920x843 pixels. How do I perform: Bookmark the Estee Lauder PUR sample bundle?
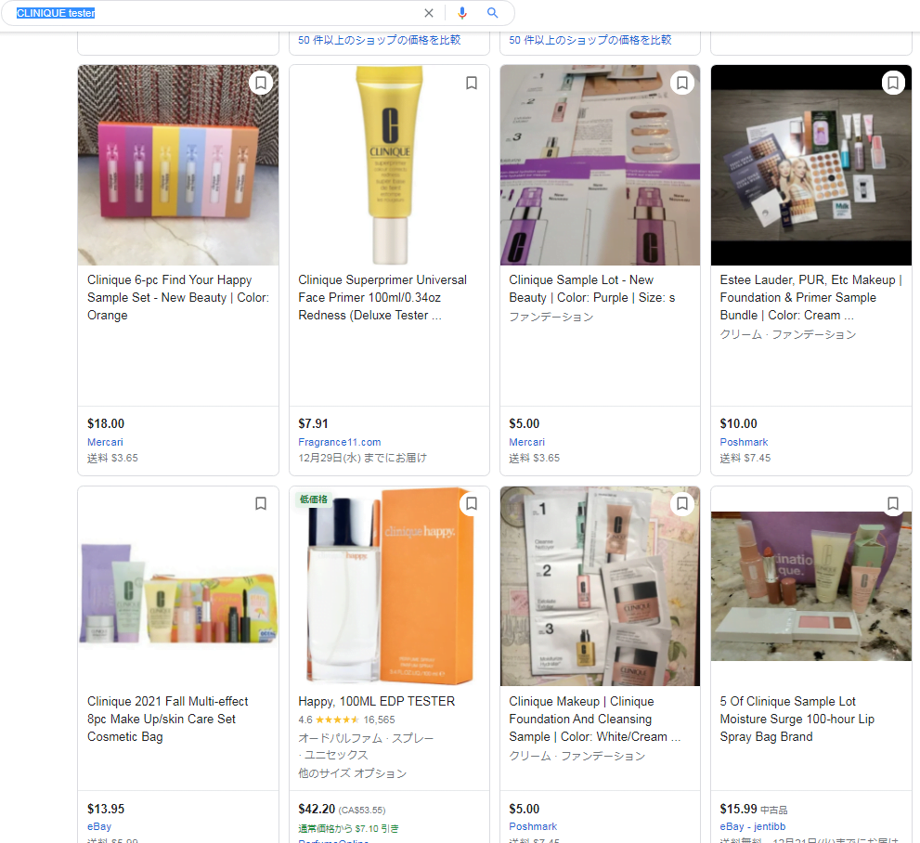pyautogui.click(x=893, y=83)
